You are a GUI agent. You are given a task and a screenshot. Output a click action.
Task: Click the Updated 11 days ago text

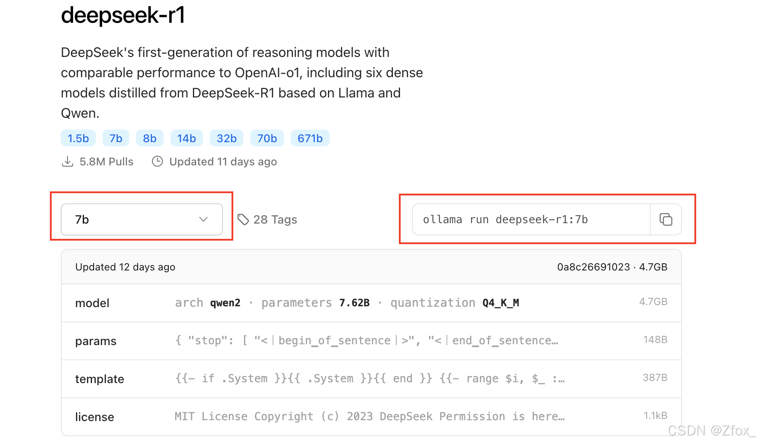pos(223,162)
